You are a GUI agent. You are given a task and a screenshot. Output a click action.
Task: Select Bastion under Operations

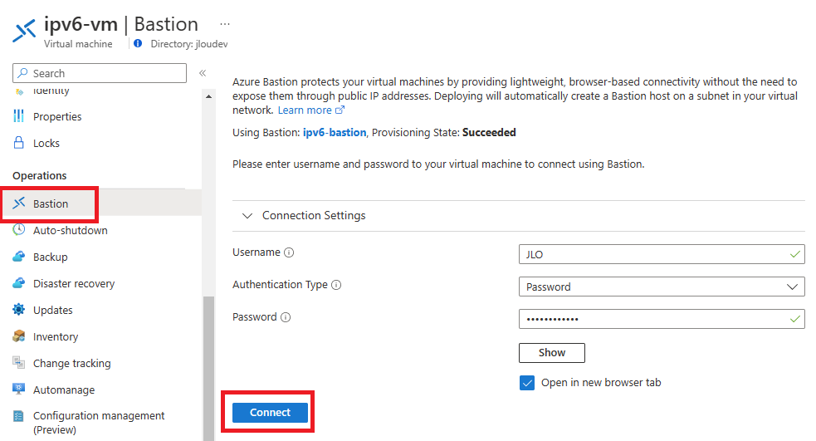[x=51, y=203]
